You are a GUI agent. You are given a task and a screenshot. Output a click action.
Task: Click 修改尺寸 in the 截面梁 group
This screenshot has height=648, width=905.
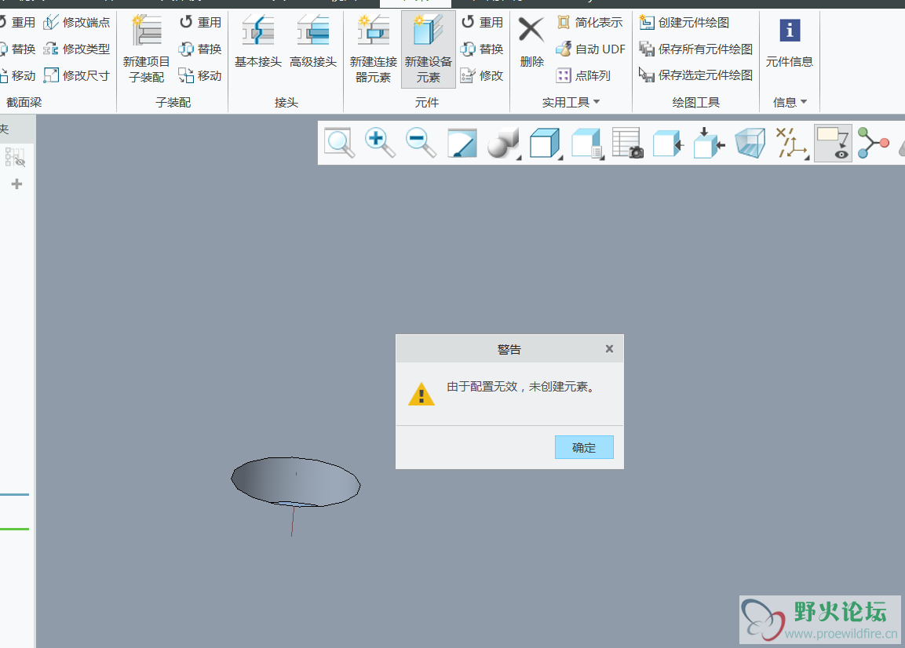pyautogui.click(x=77, y=75)
